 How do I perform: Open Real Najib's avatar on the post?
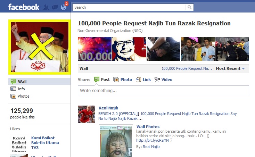[x=87, y=114]
